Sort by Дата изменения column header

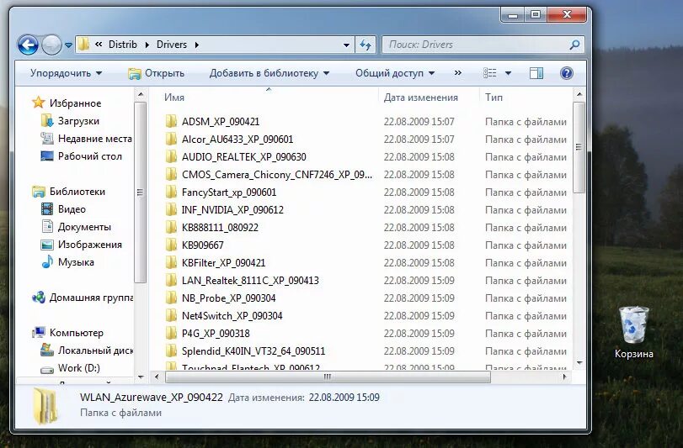coord(421,98)
